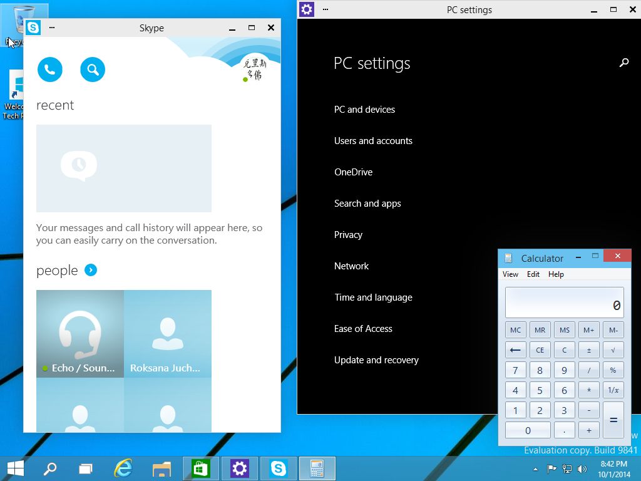The image size is (641, 481).
Task: Open the Echo / Sound contact tile
Action: coord(80,334)
